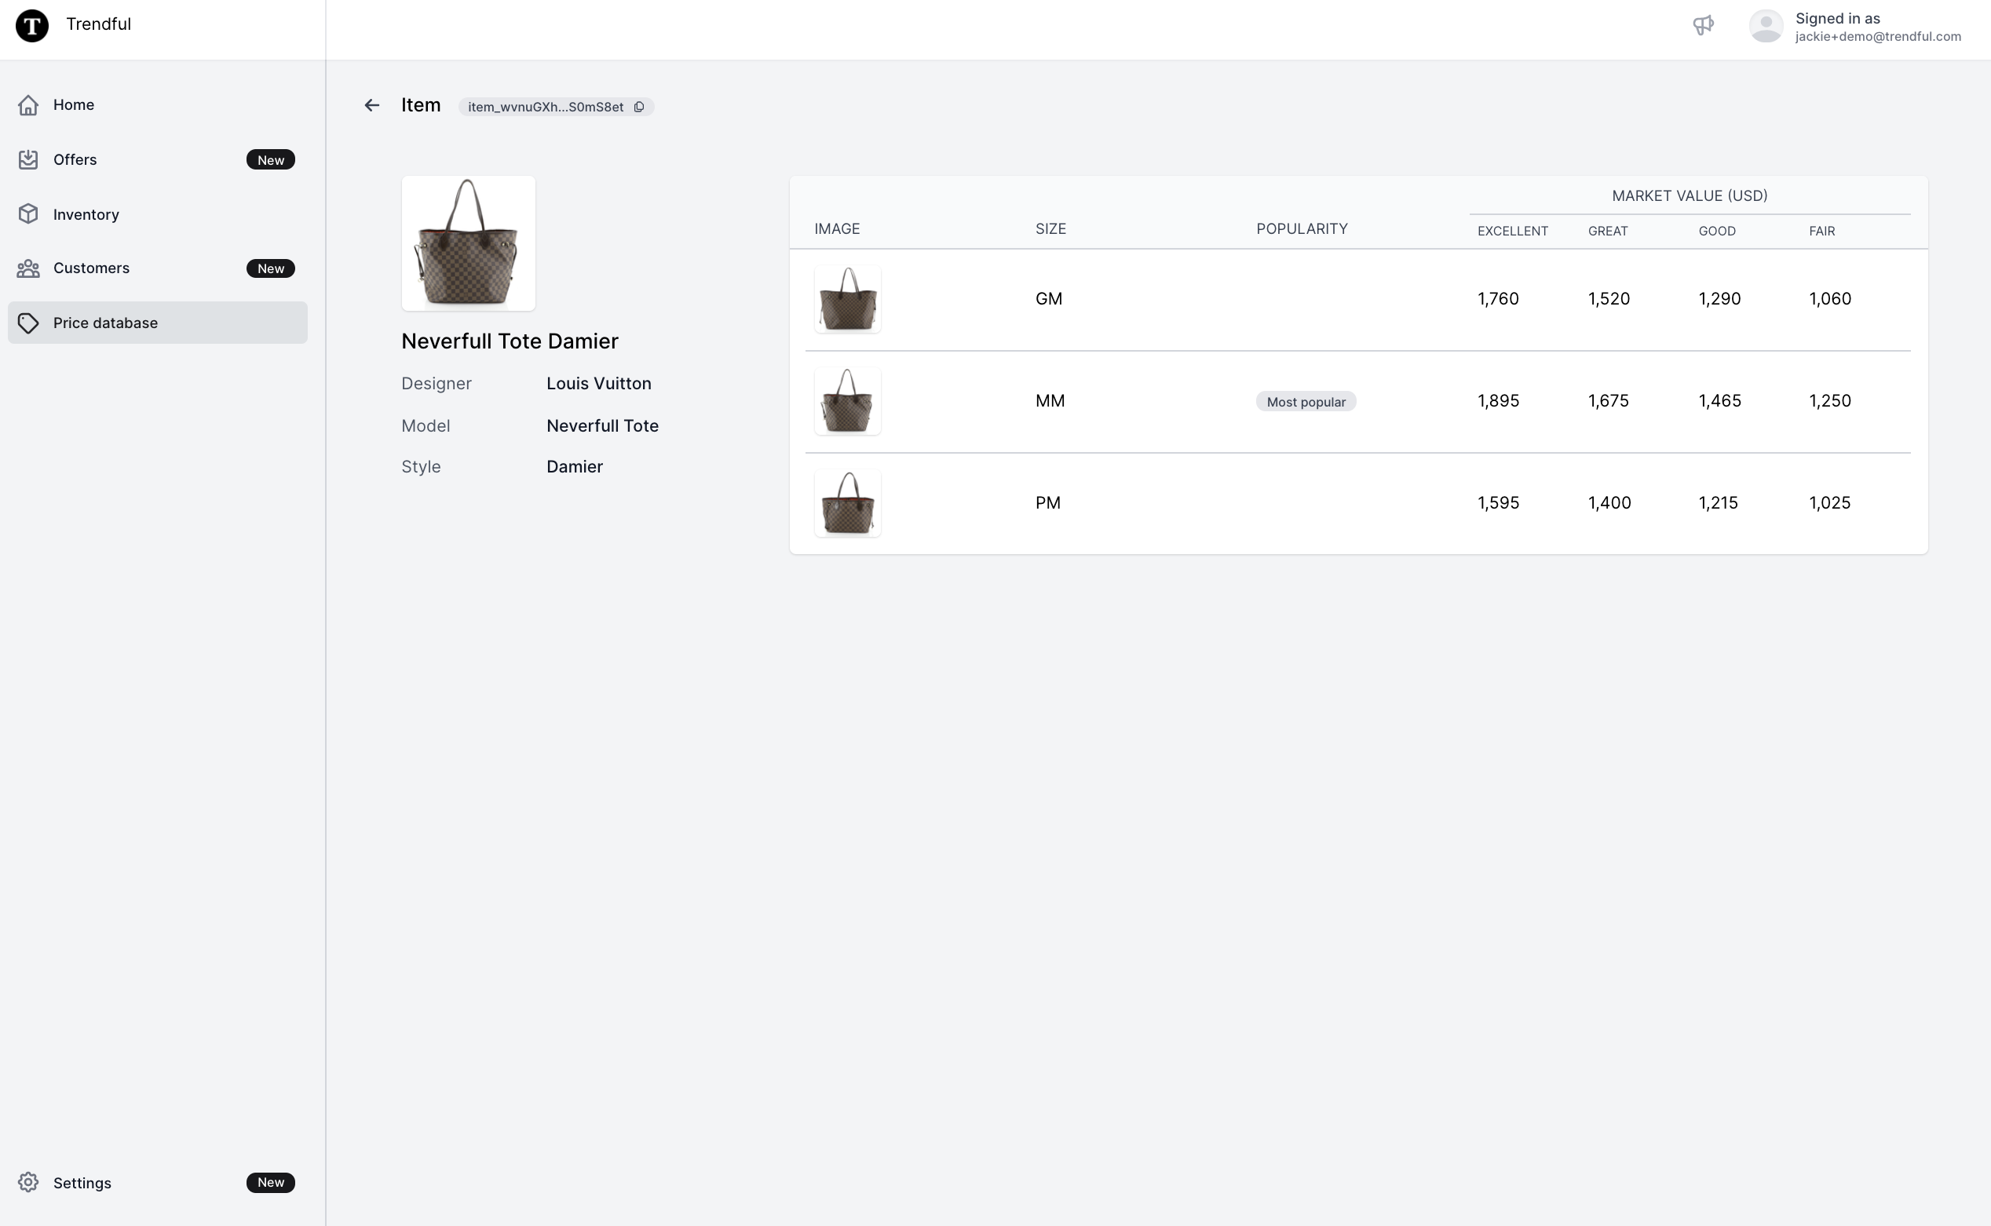The width and height of the screenshot is (1991, 1226).
Task: Click the Most popular badge
Action: (x=1306, y=401)
